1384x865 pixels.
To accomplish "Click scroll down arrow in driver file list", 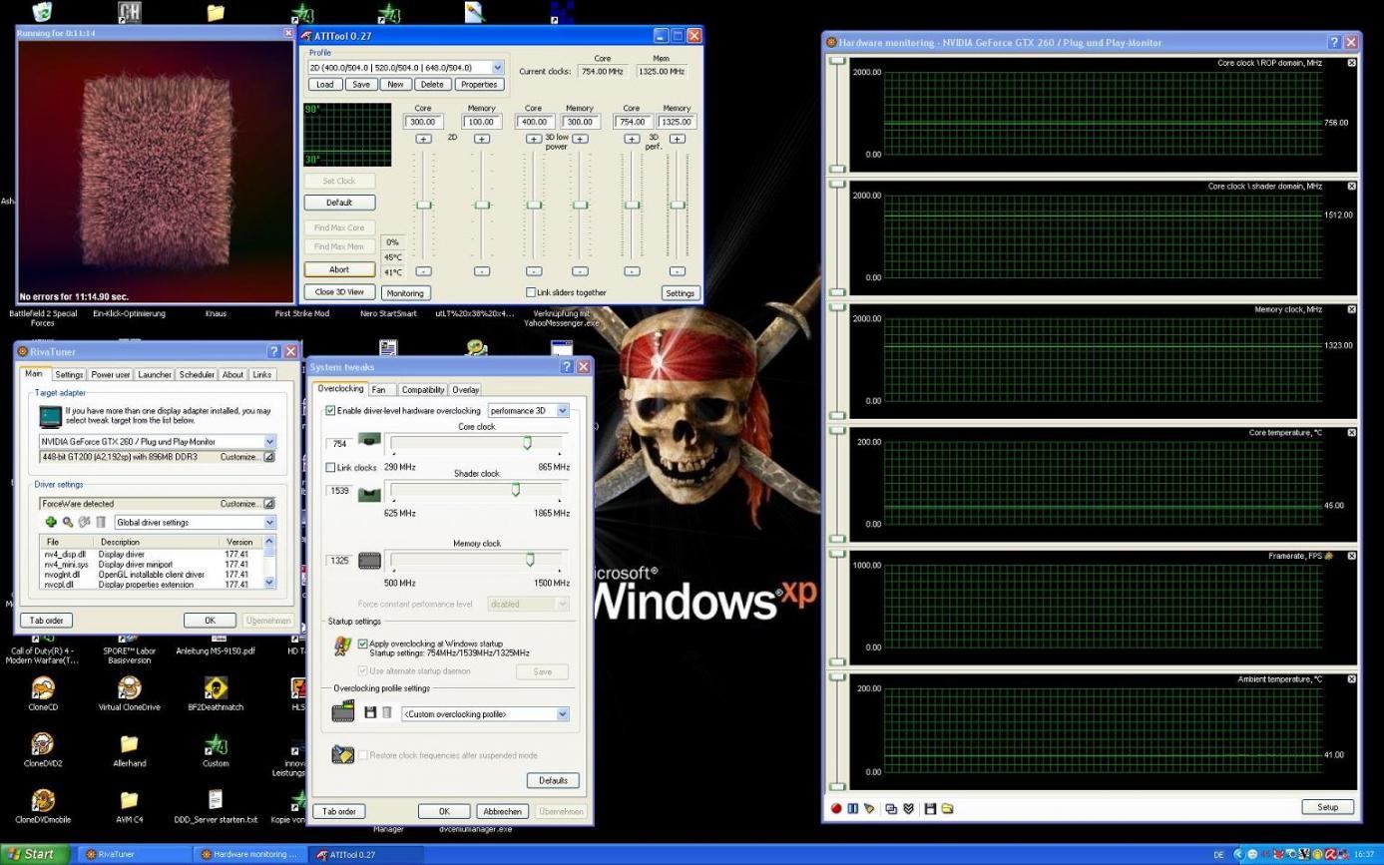I will coord(268,582).
